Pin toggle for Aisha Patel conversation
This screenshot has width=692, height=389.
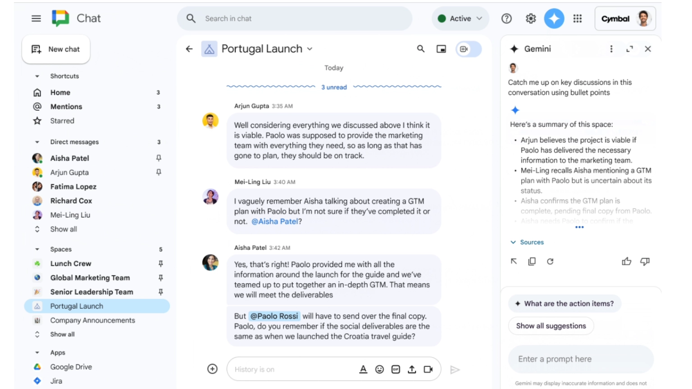159,158
